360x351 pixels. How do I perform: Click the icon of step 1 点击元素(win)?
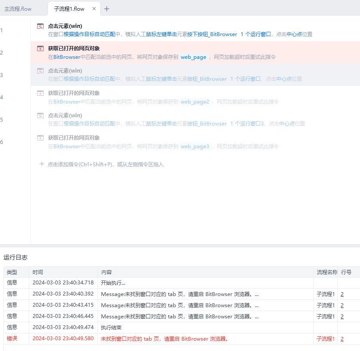(x=40, y=26)
